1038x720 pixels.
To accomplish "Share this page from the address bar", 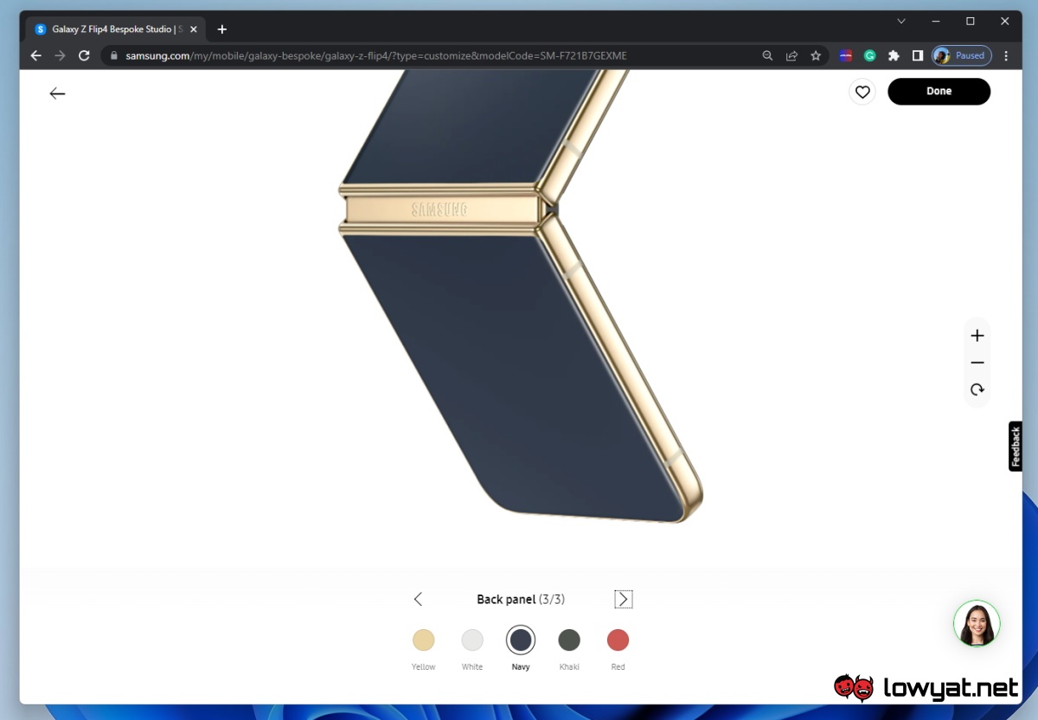I will point(791,55).
